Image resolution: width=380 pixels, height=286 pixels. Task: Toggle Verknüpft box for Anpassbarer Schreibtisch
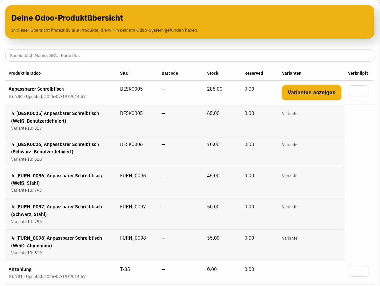coord(358,91)
